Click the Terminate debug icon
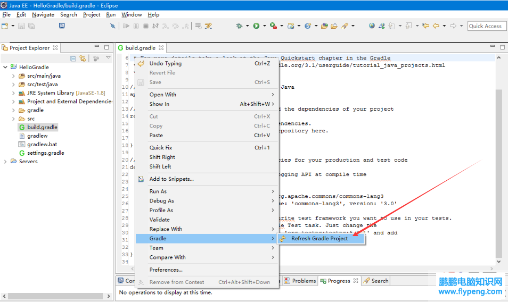Viewport: 508px width, 302px height. pyautogui.click(x=146, y=26)
